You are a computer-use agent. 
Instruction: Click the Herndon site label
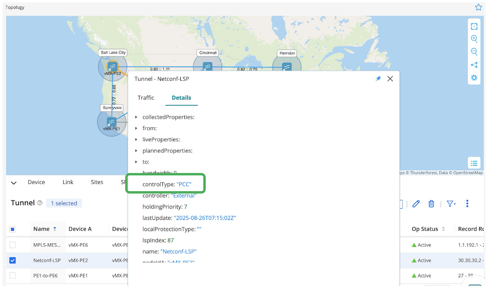pos(287,53)
